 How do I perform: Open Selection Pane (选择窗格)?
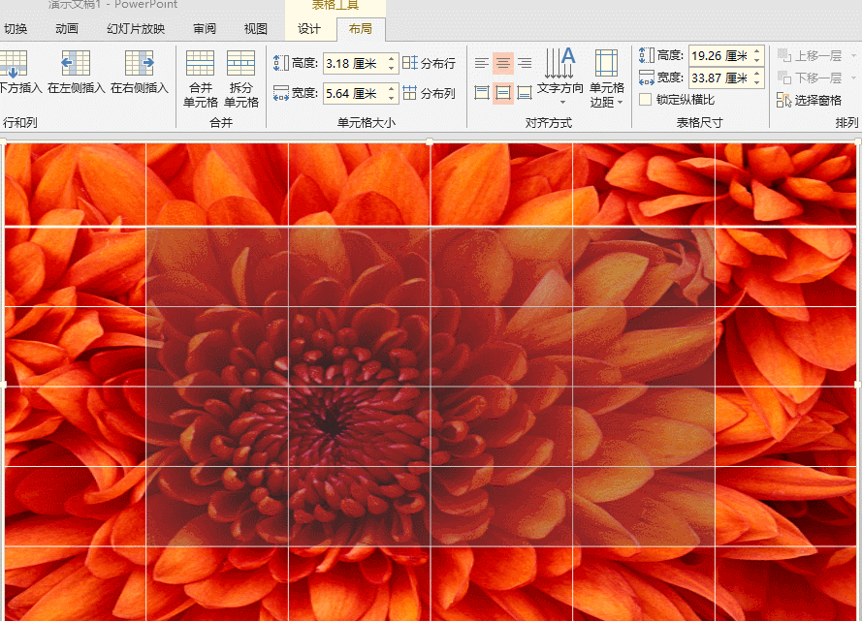coord(810,100)
